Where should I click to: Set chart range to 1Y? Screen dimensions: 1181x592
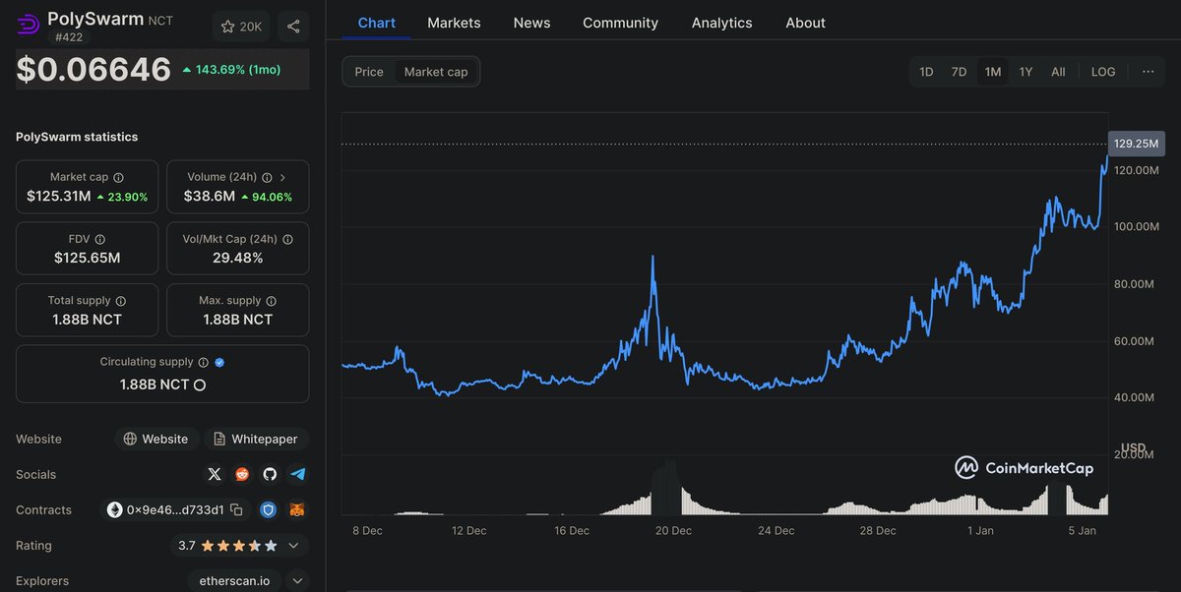click(x=1026, y=72)
